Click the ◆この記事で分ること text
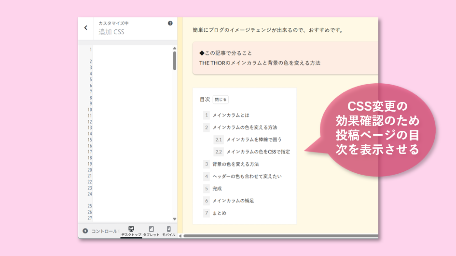This screenshot has width=456, height=256. click(x=225, y=53)
